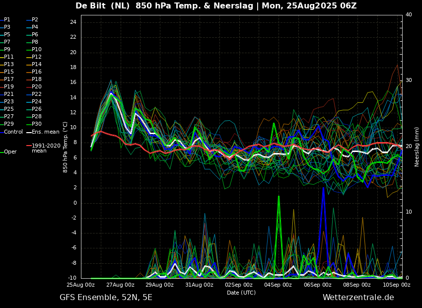Click the Date (UTC) axis label
The width and height of the screenshot is (422, 308).
(x=241, y=293)
